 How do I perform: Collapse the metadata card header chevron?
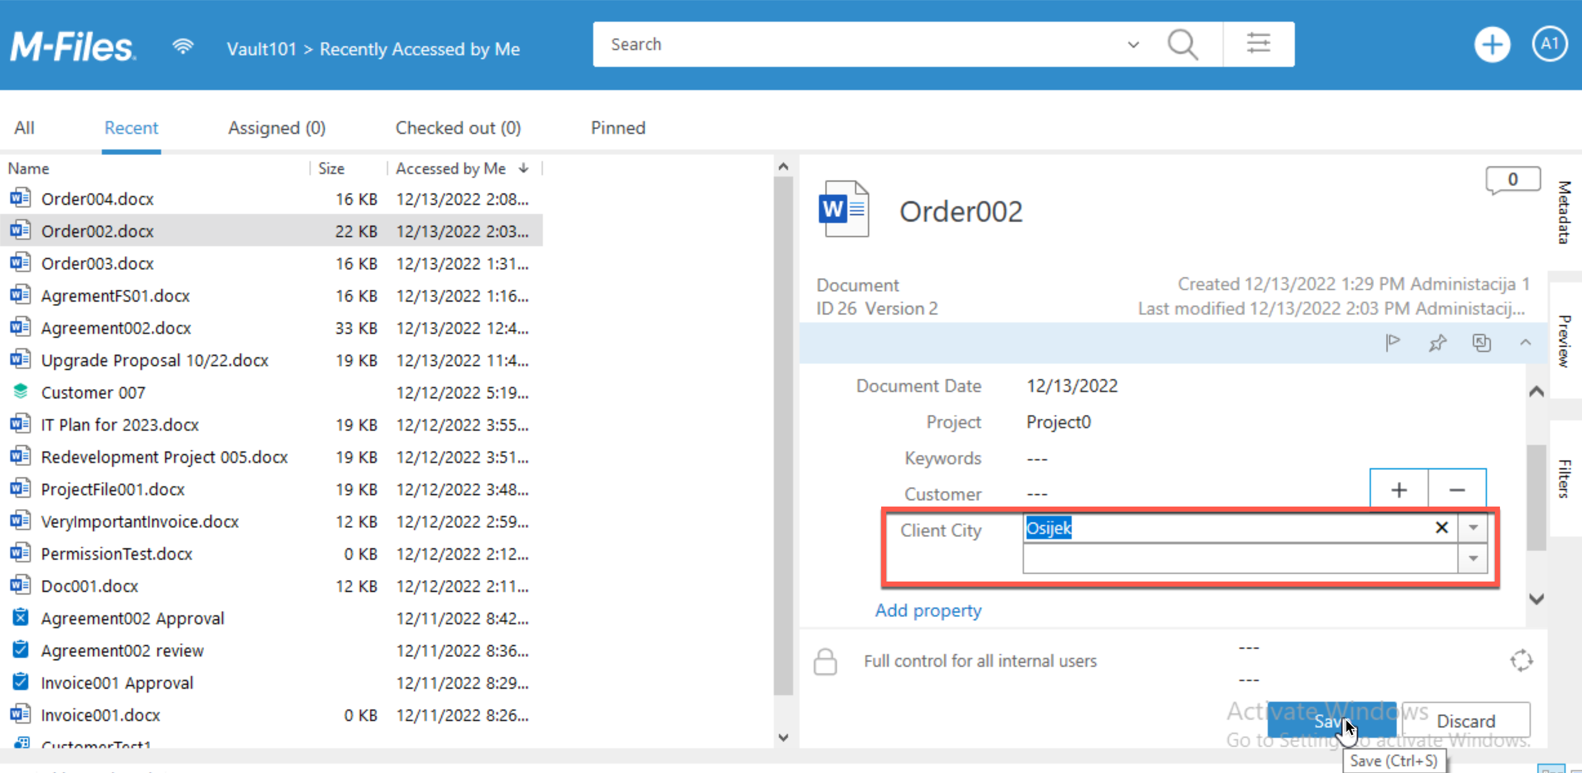1525,342
